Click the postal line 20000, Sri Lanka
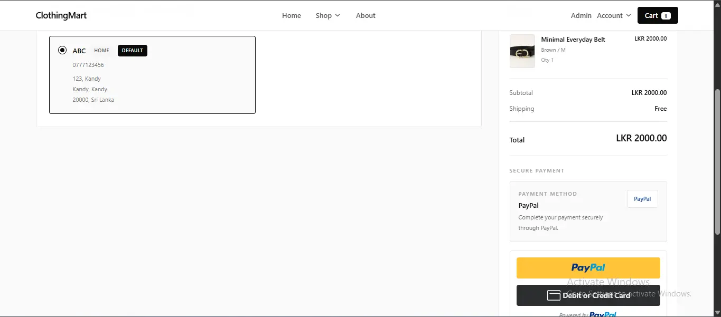This screenshot has height=317, width=721. [x=93, y=100]
